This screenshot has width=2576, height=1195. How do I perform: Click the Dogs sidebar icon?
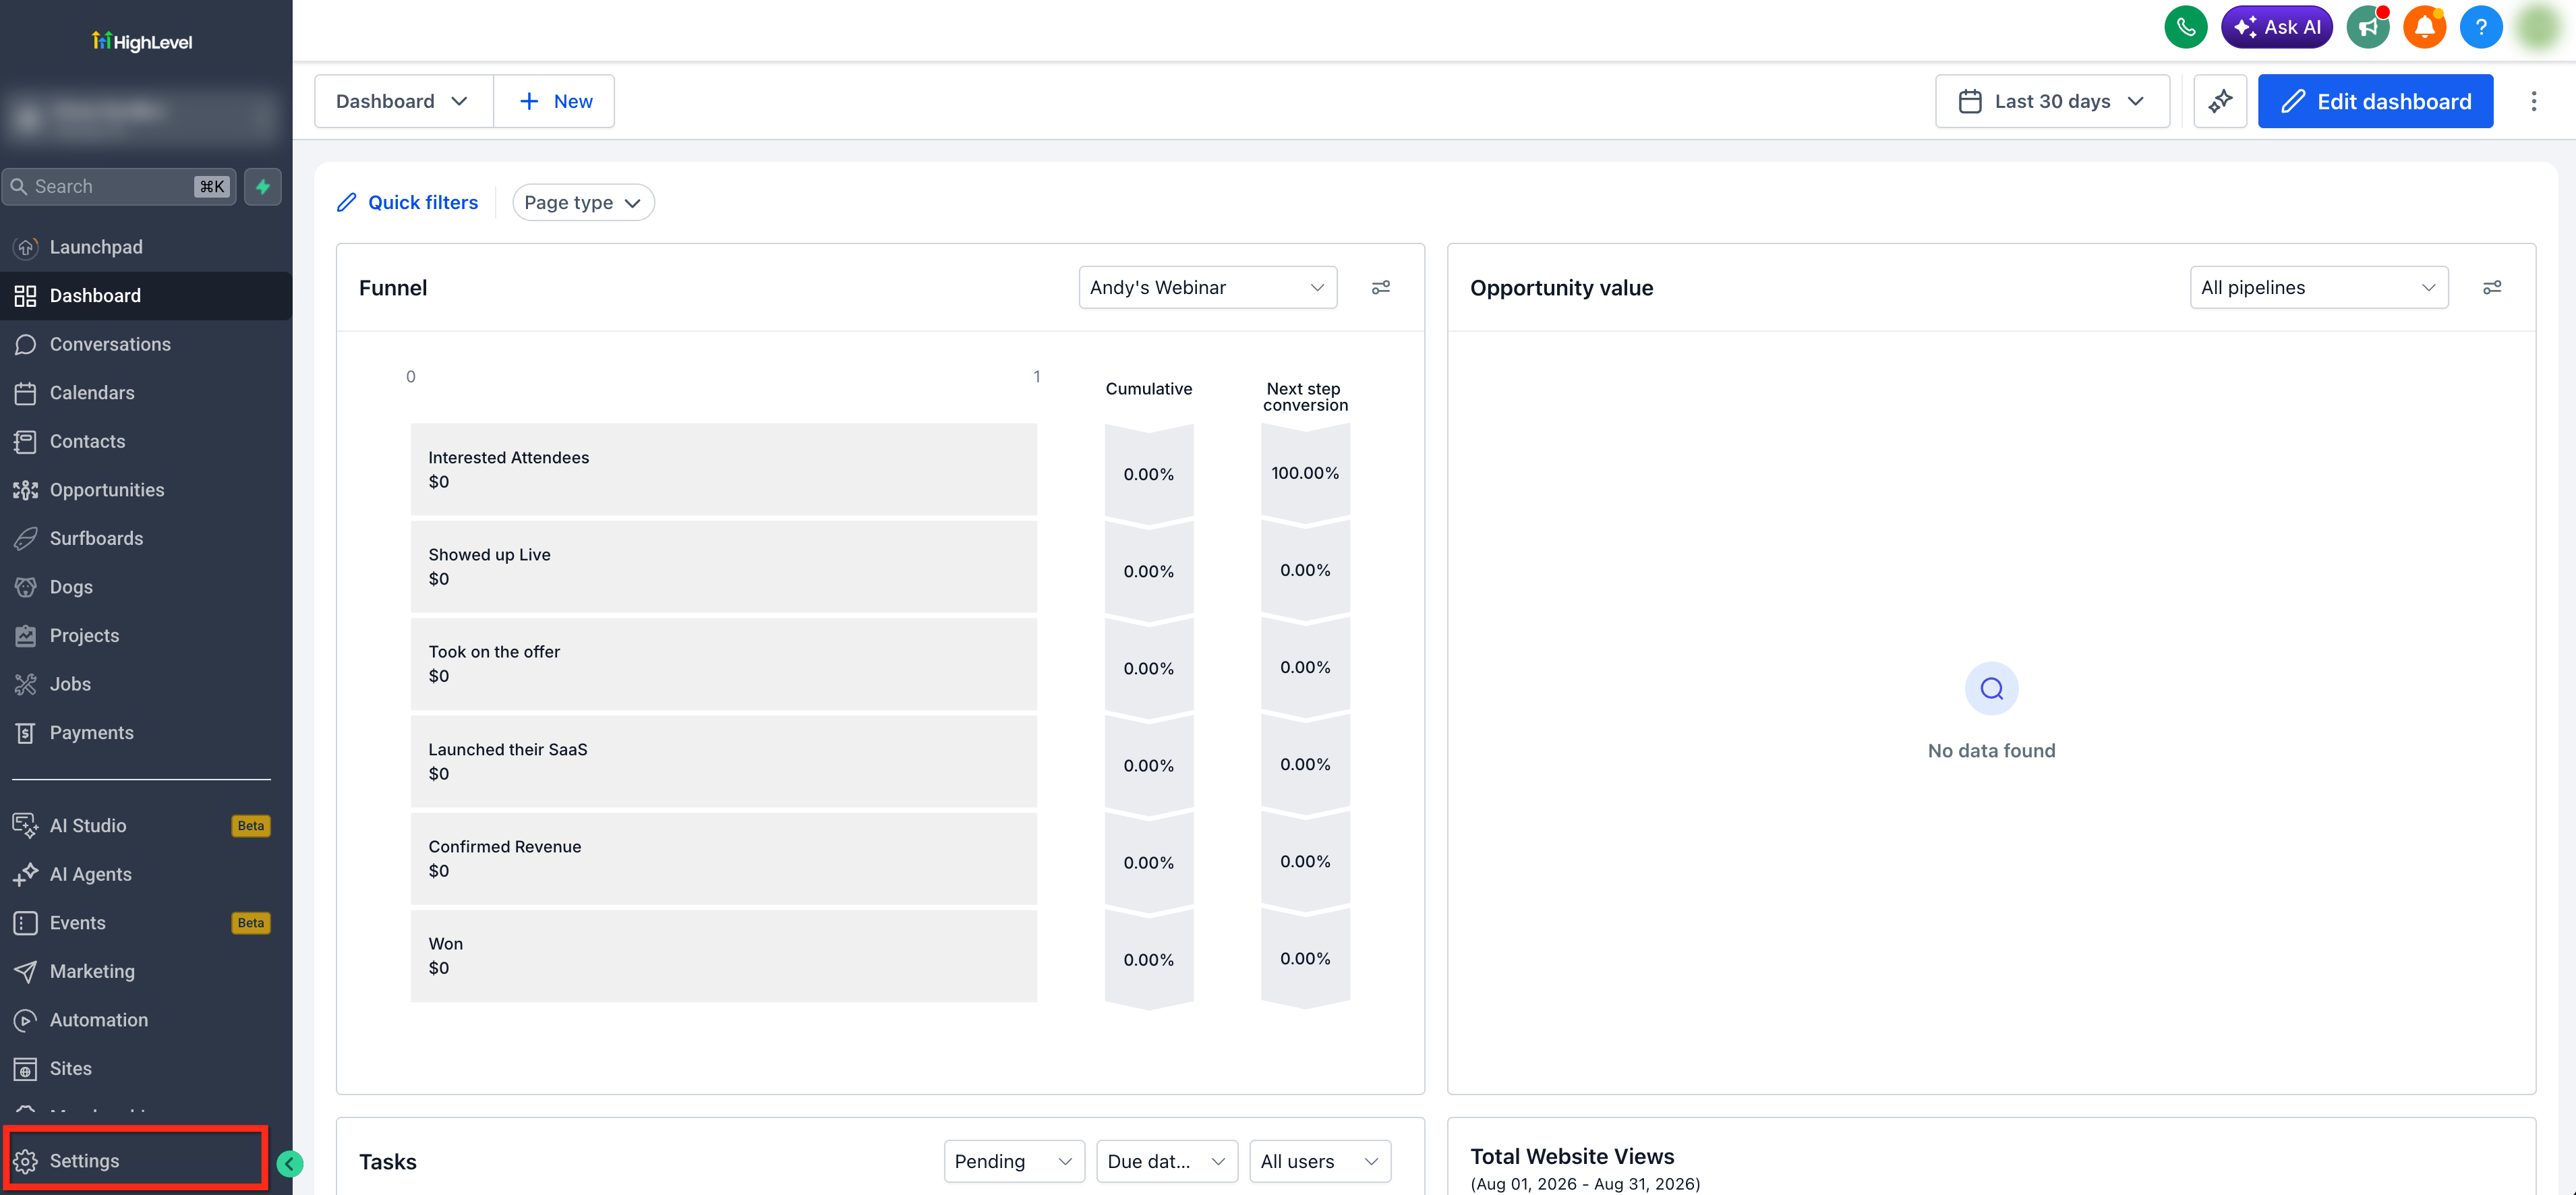tap(26, 587)
